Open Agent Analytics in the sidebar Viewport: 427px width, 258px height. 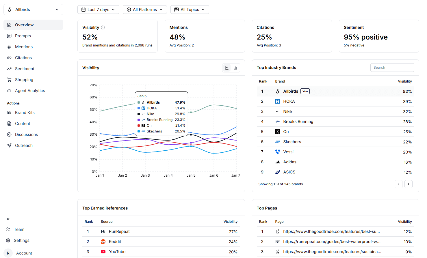30,90
